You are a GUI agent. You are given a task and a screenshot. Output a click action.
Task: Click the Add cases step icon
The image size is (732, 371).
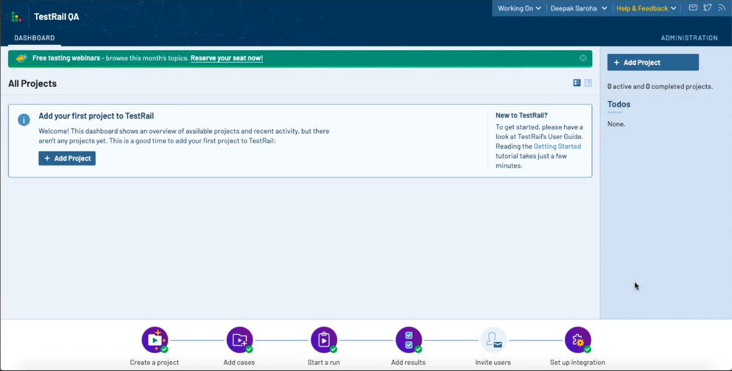point(240,340)
